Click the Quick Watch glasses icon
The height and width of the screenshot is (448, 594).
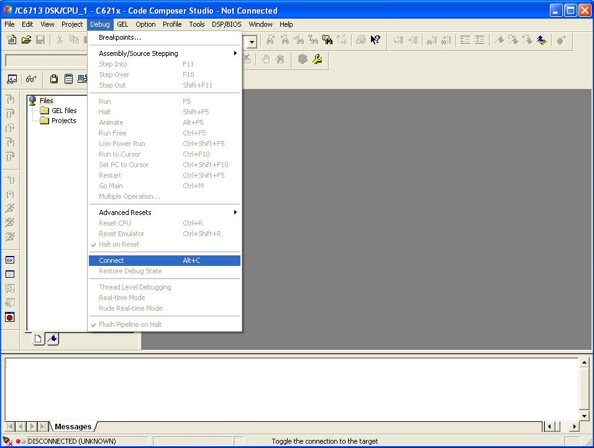click(x=30, y=79)
